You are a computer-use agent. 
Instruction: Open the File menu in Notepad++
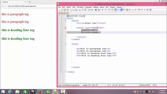[x=59, y=7]
